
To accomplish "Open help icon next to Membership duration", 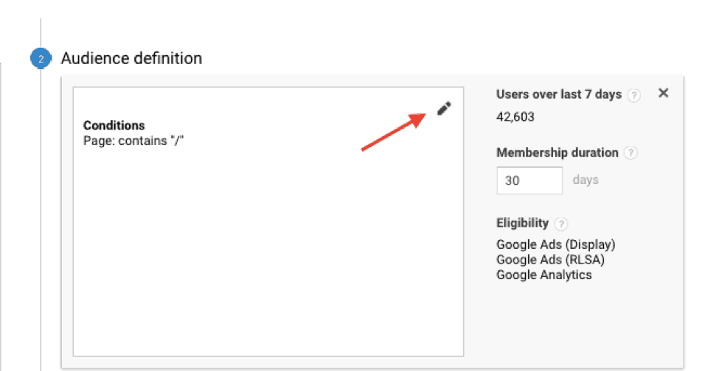I will [x=631, y=153].
